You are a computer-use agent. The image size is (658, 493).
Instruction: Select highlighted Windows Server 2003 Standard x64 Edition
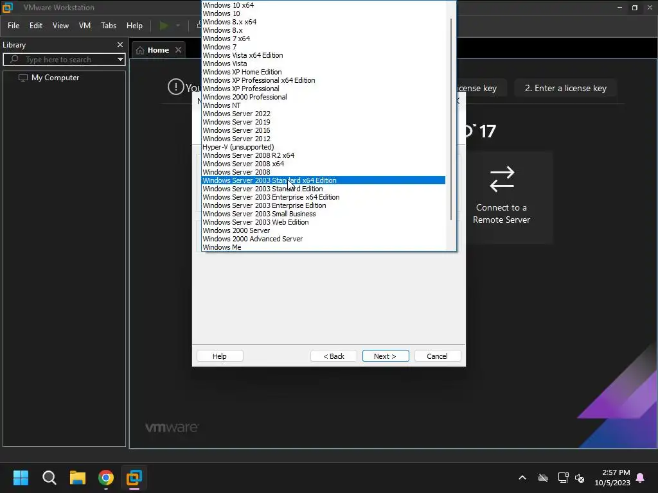324,180
